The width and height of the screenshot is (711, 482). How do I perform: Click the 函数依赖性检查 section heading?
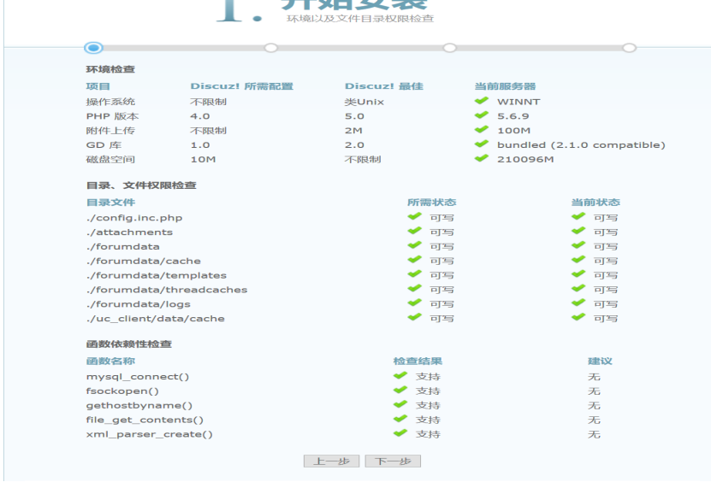[129, 344]
